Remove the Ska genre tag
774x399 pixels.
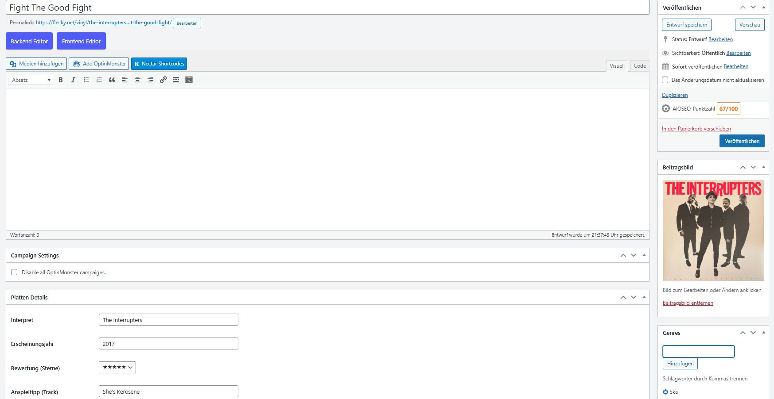pyautogui.click(x=665, y=392)
